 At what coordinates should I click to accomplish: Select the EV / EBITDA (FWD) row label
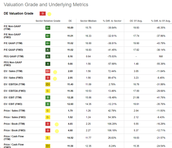(15, 91)
